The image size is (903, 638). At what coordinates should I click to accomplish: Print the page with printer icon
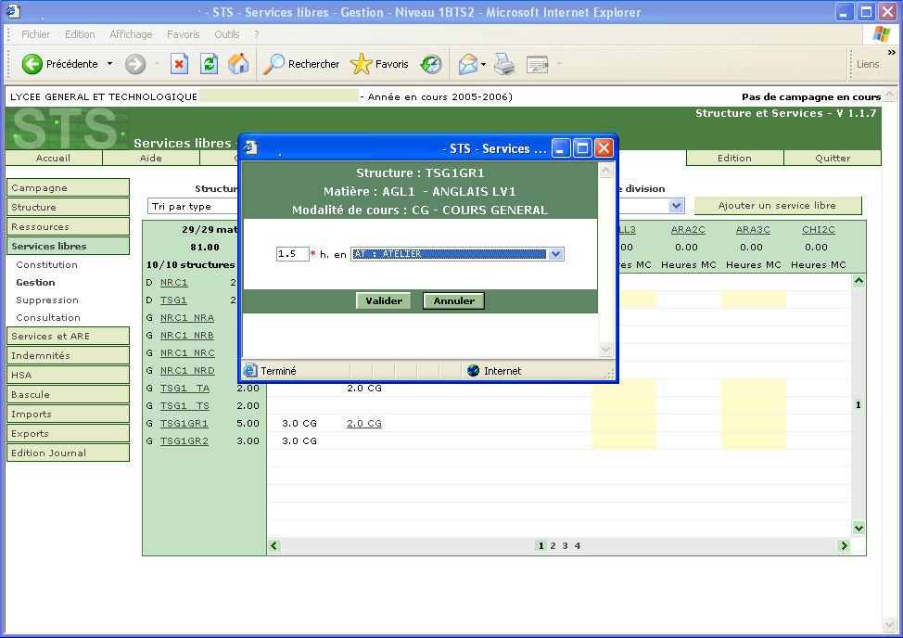click(505, 64)
